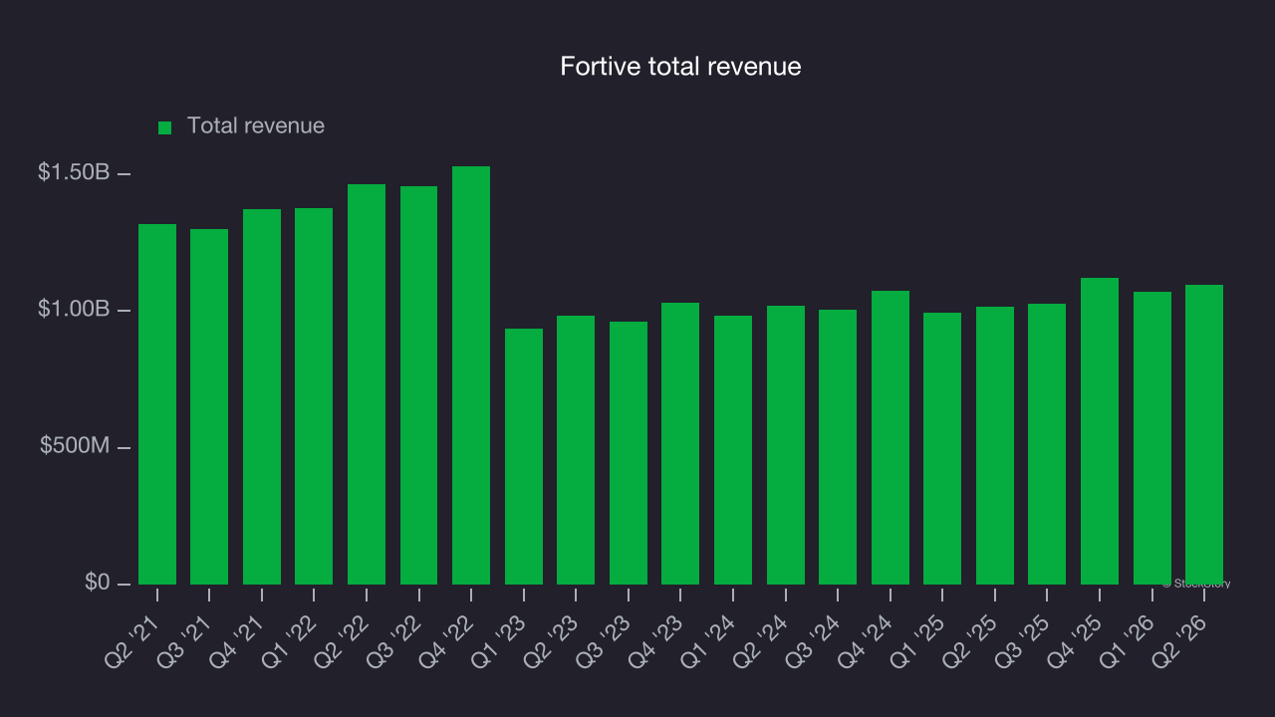Click the $1.00B y-axis label

pos(74,310)
